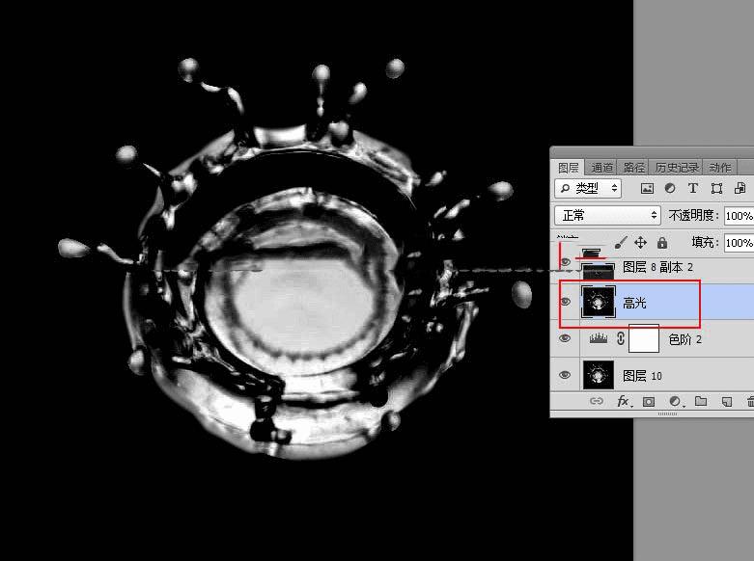
Task: Click the lock image pixels brush icon
Action: [x=621, y=243]
